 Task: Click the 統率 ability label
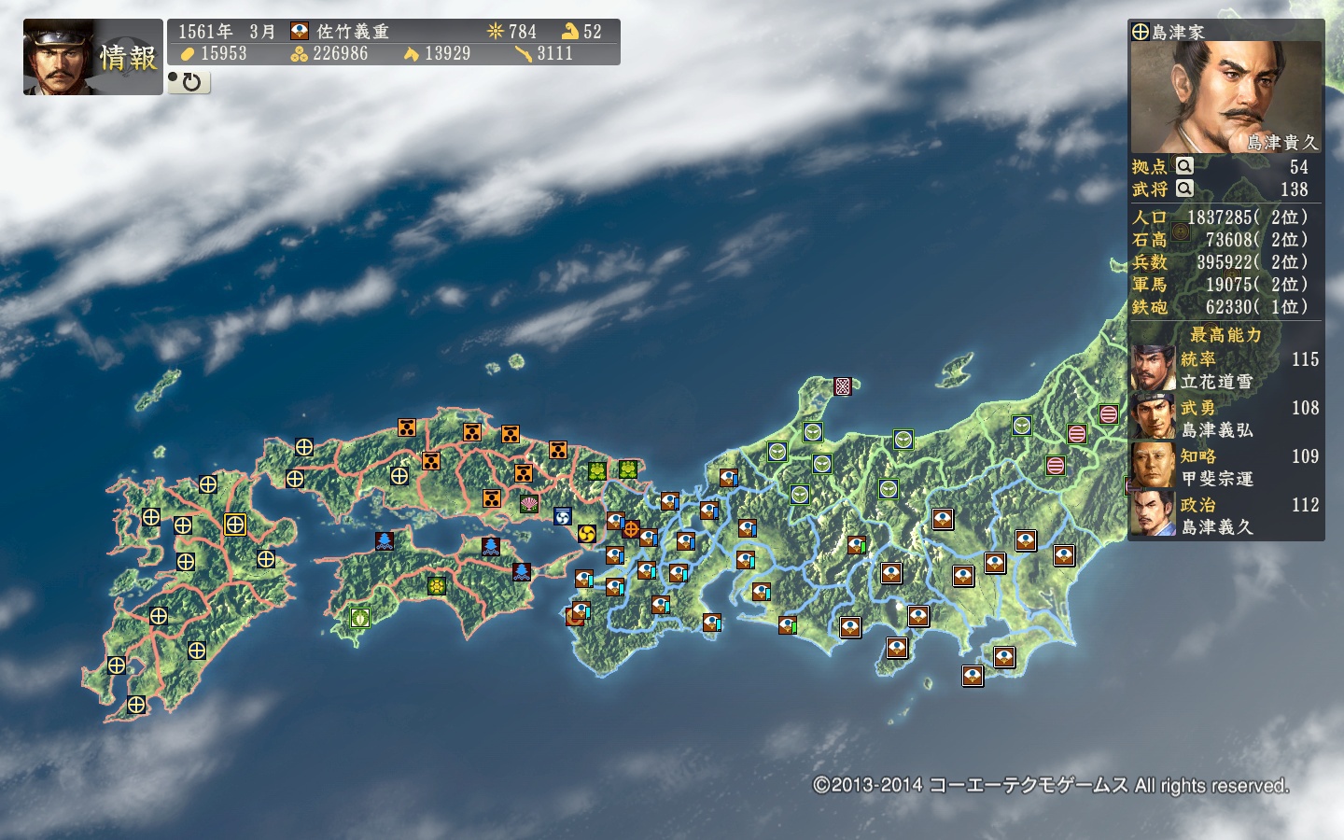(1198, 359)
